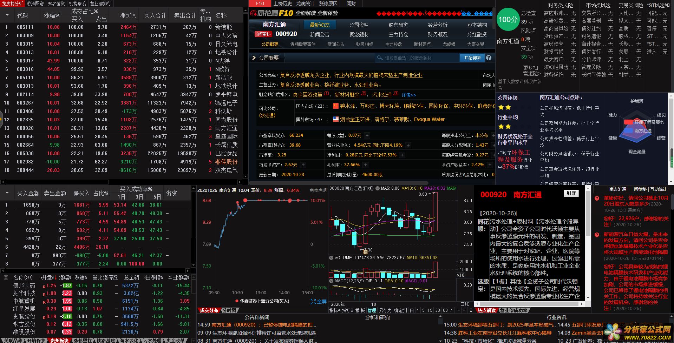The image size is (674, 343).
Task: Click plus icon next to 每股净资产
Action: 303,165
